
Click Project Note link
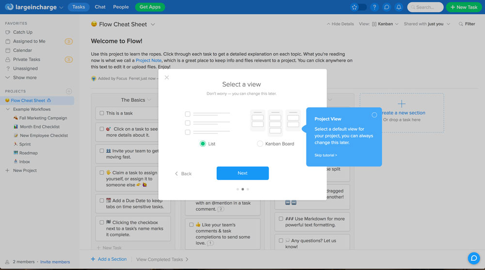(148, 60)
